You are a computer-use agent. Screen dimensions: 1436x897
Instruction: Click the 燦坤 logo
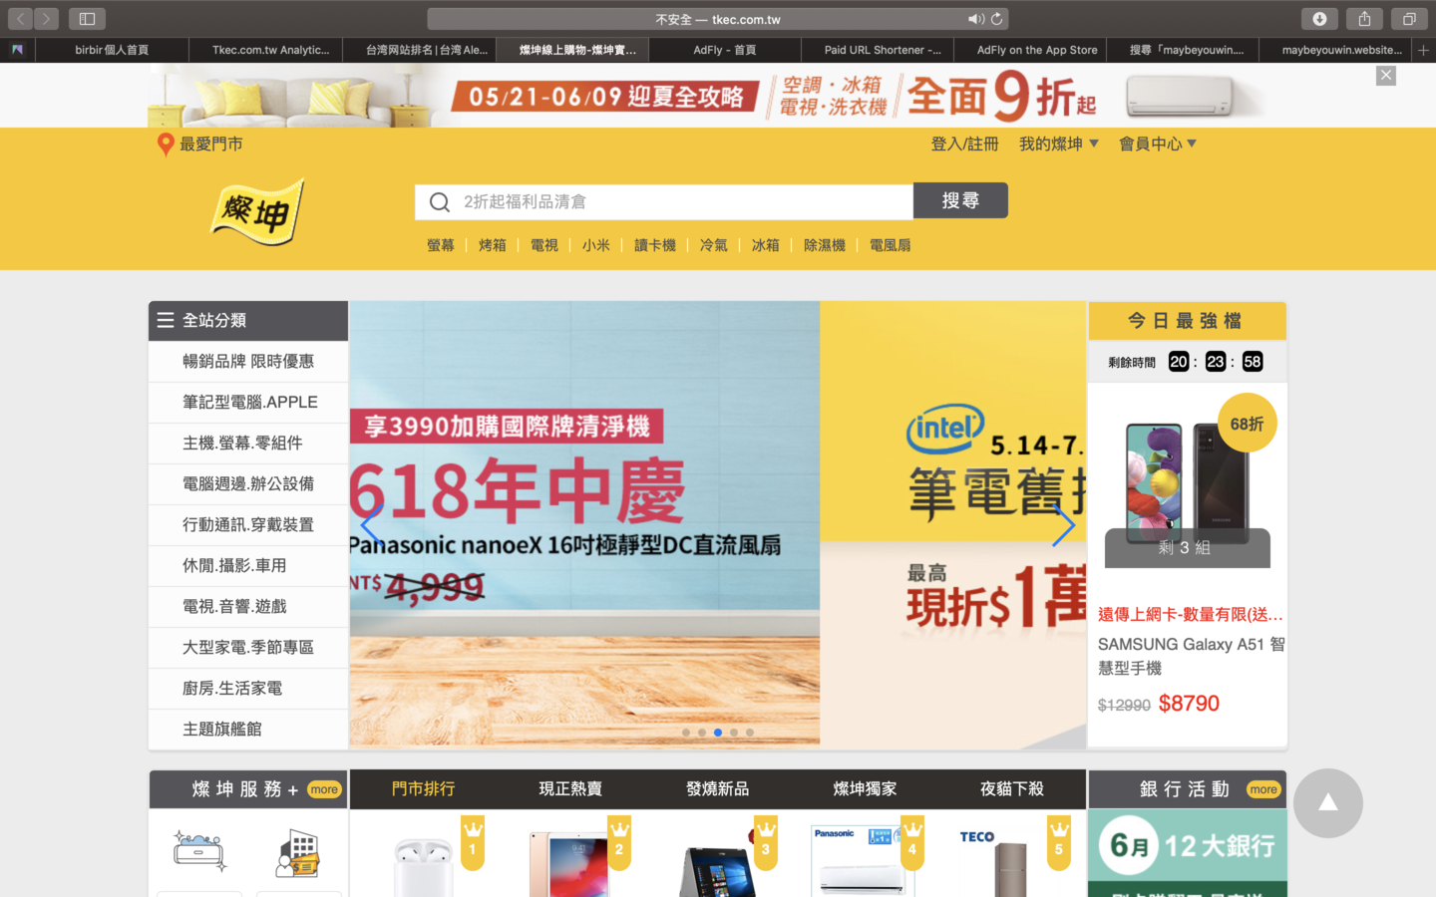click(x=257, y=212)
